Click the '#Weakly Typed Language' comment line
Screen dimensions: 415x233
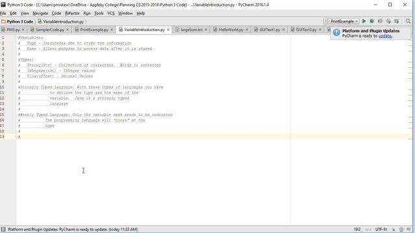tap(95, 115)
